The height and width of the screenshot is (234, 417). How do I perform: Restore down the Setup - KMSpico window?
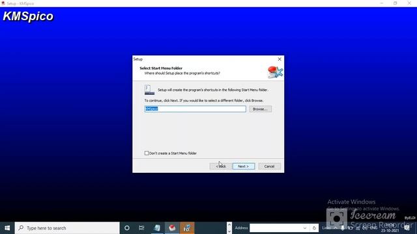pos(395,3)
